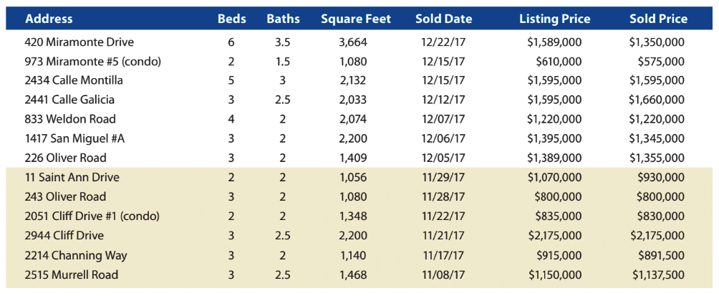The width and height of the screenshot is (719, 296).
Task: Select the 2515 Murrell Road address
Action: click(x=72, y=274)
